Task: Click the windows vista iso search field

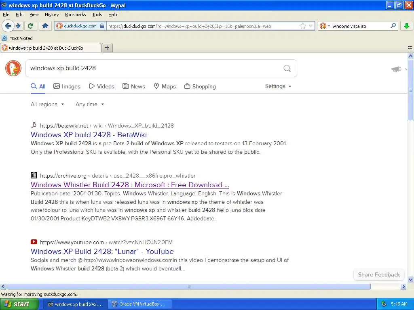Action: pyautogui.click(x=360, y=26)
